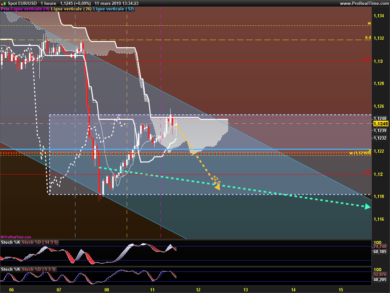Click the 1,1232 price label on the axis
Viewport: 390px width, 293px height.
[380, 138]
